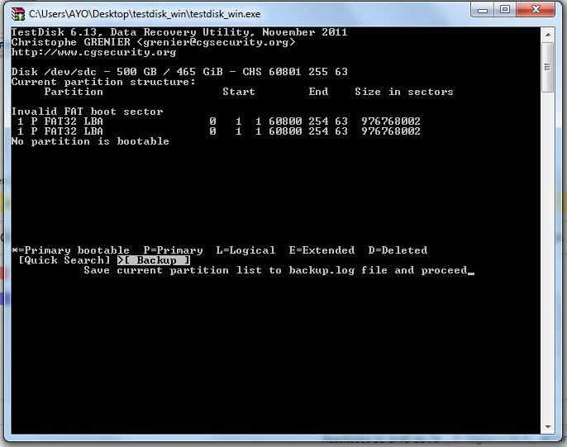Click the vertical scrollbar thumb
The width and height of the screenshot is (567, 447).
pyautogui.click(x=547, y=66)
